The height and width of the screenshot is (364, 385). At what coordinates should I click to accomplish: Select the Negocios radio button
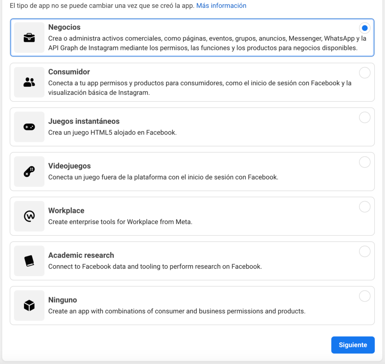coord(364,28)
